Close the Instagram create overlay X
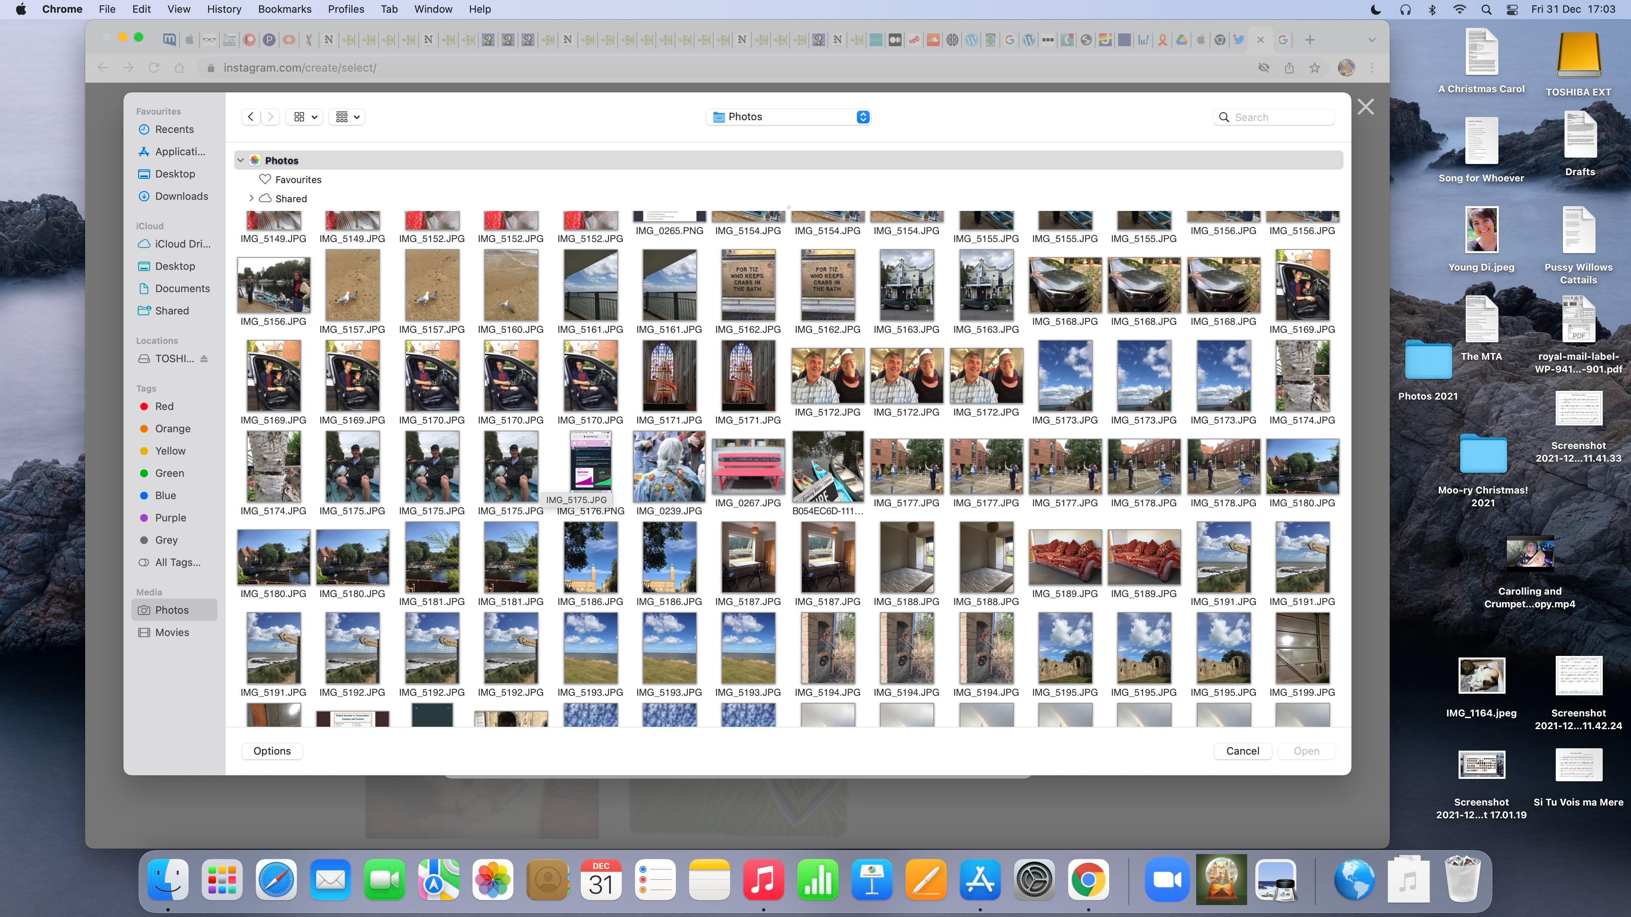 [x=1365, y=107]
